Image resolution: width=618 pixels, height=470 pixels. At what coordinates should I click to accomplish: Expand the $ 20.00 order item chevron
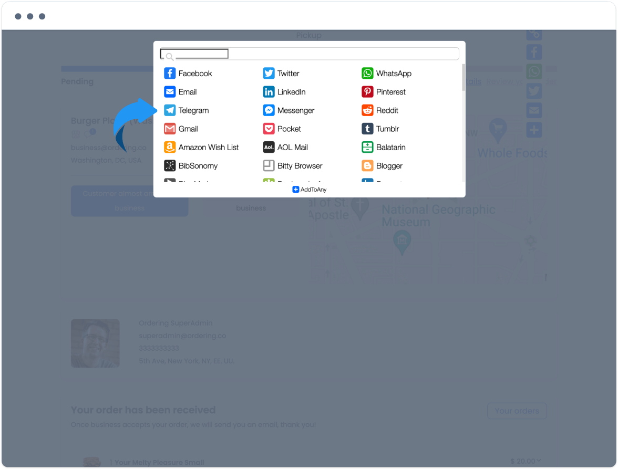(539, 461)
